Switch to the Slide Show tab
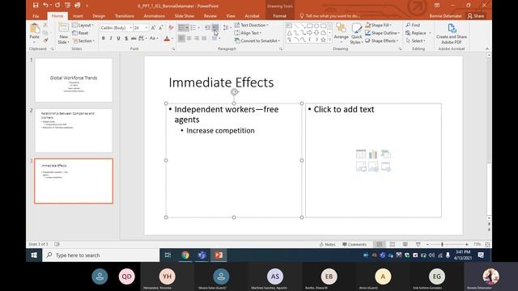The image size is (518, 291). [x=184, y=16]
